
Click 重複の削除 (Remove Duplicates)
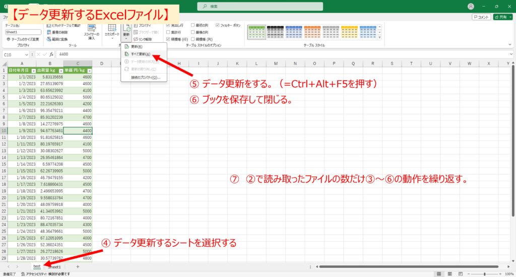[x=60, y=32]
